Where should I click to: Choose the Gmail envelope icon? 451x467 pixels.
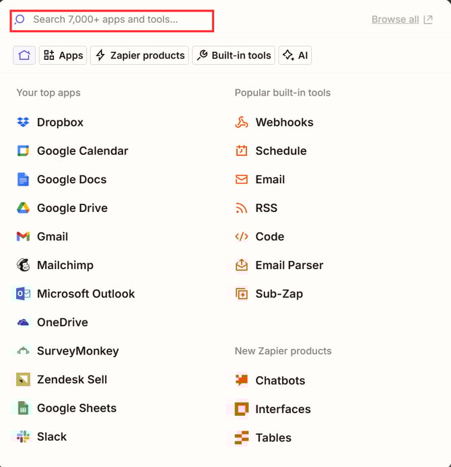pyautogui.click(x=24, y=237)
